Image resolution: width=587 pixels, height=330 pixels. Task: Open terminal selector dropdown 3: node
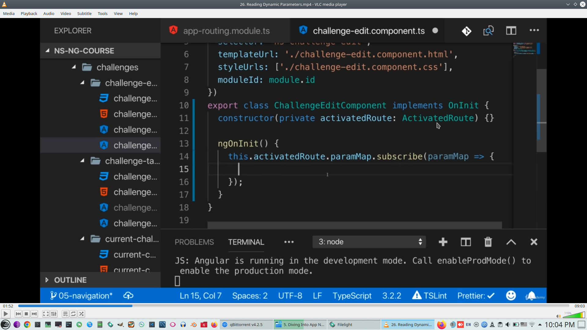point(369,242)
